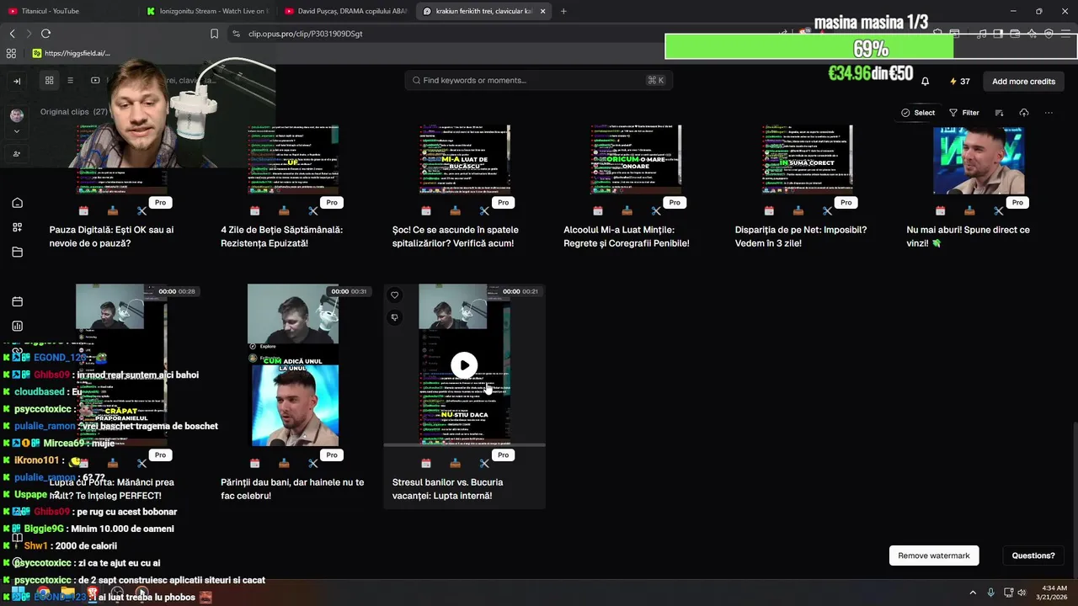Image resolution: width=1078 pixels, height=606 pixels.
Task: Open a new browser tab
Action: click(563, 11)
